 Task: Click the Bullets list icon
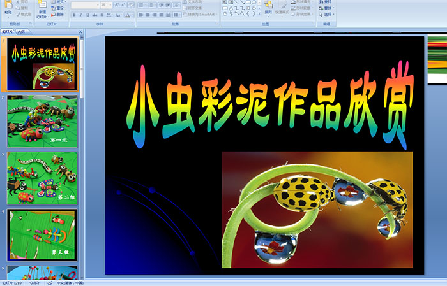click(142, 5)
